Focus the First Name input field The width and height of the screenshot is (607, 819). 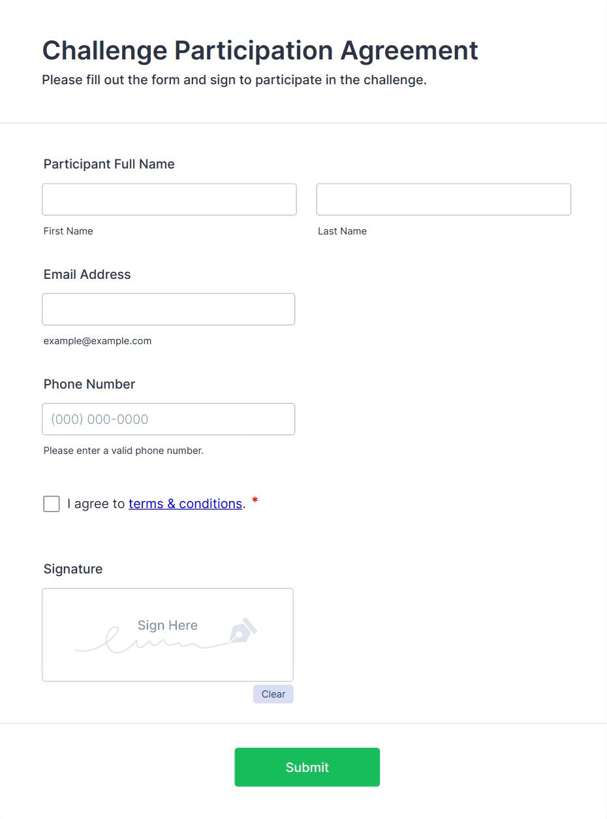pyautogui.click(x=169, y=199)
